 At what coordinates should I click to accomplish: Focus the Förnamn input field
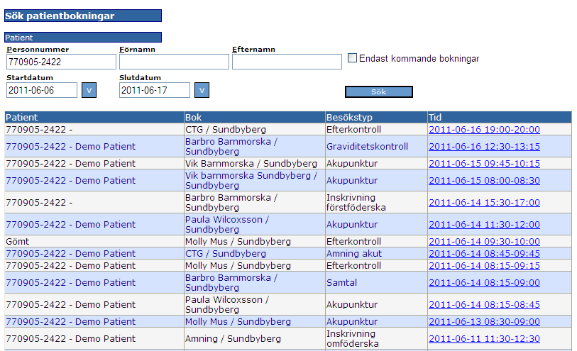coord(174,62)
